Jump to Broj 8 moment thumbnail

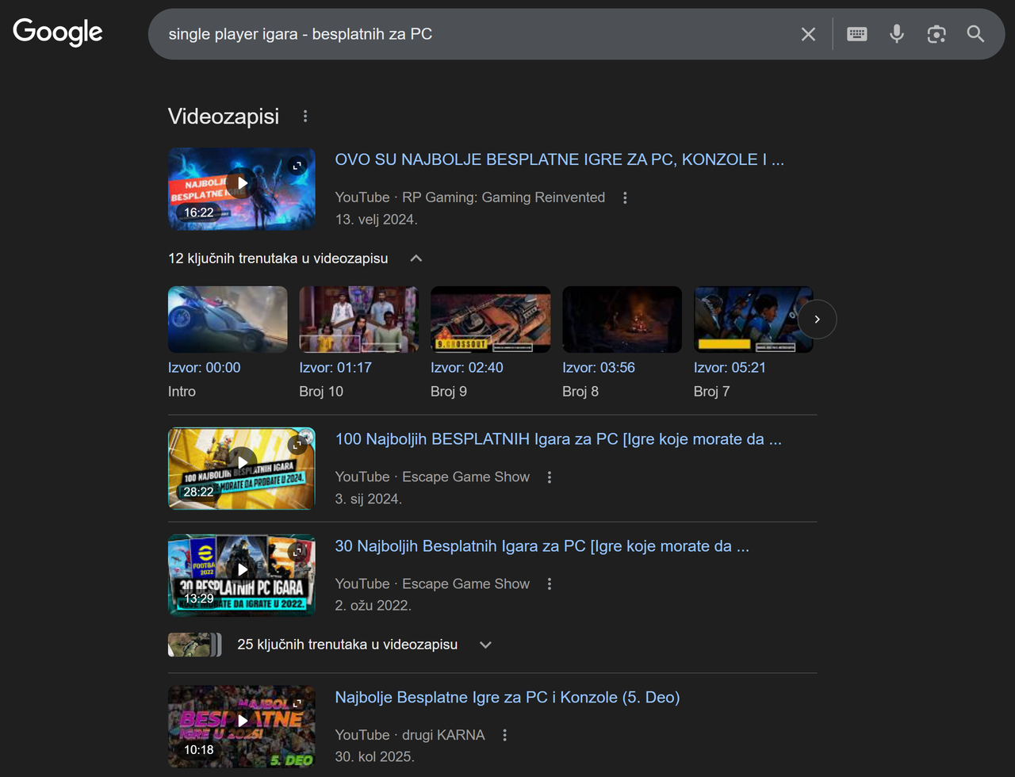pyautogui.click(x=622, y=320)
